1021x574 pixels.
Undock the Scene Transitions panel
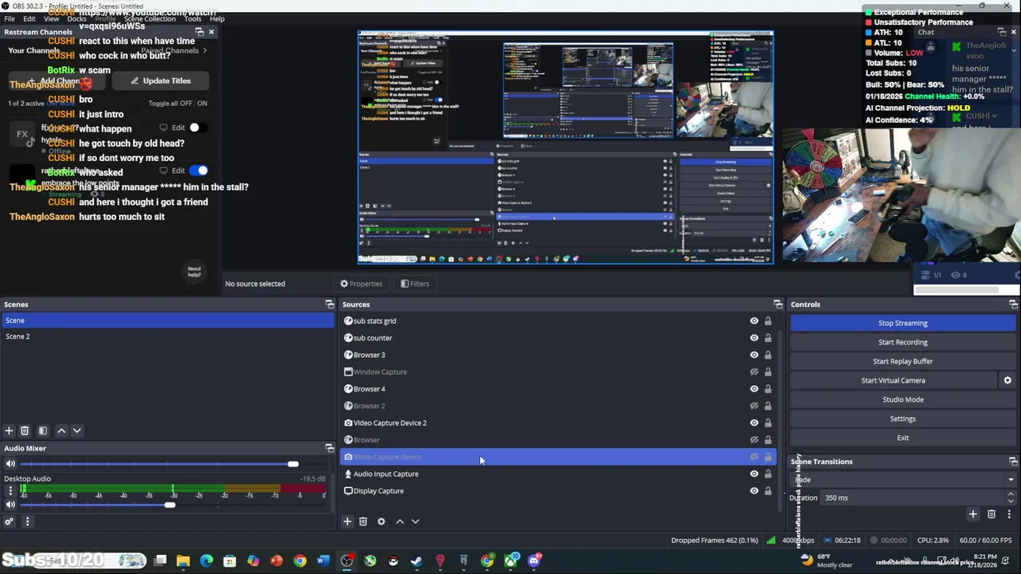click(x=1013, y=462)
